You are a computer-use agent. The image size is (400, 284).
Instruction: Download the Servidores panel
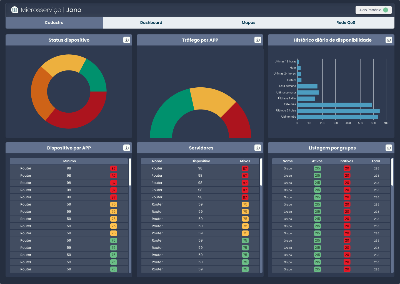coord(258,148)
